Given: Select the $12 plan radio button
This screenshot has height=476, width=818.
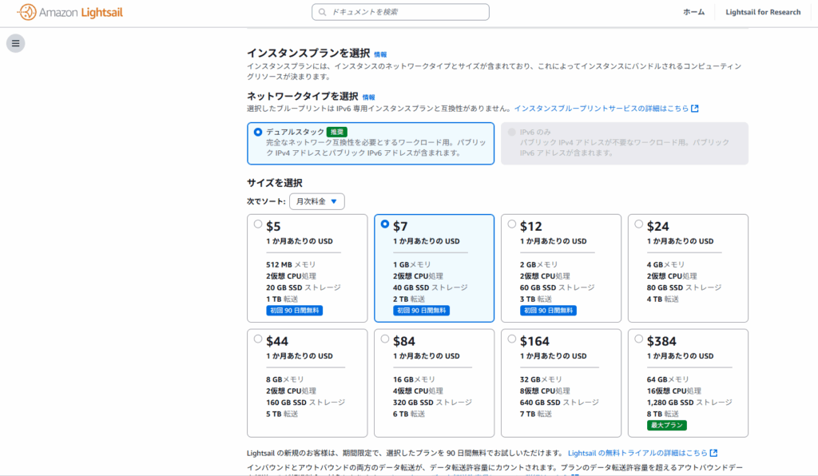Looking at the screenshot, I should [512, 224].
